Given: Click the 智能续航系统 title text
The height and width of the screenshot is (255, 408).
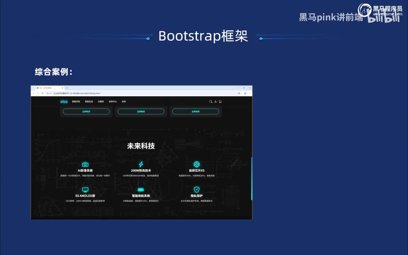Looking at the screenshot, I should (141, 196).
